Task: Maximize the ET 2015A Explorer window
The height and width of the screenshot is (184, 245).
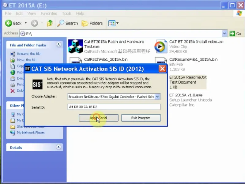Action: point(232,6)
